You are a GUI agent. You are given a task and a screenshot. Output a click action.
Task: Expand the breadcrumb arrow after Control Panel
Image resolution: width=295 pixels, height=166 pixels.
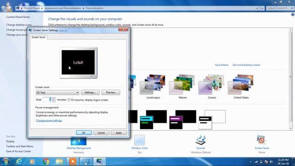[x=42, y=8]
